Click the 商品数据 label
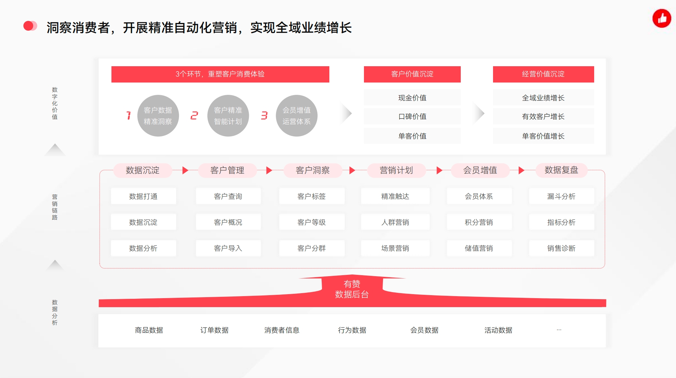Viewport: 676px width, 378px height. (x=149, y=330)
